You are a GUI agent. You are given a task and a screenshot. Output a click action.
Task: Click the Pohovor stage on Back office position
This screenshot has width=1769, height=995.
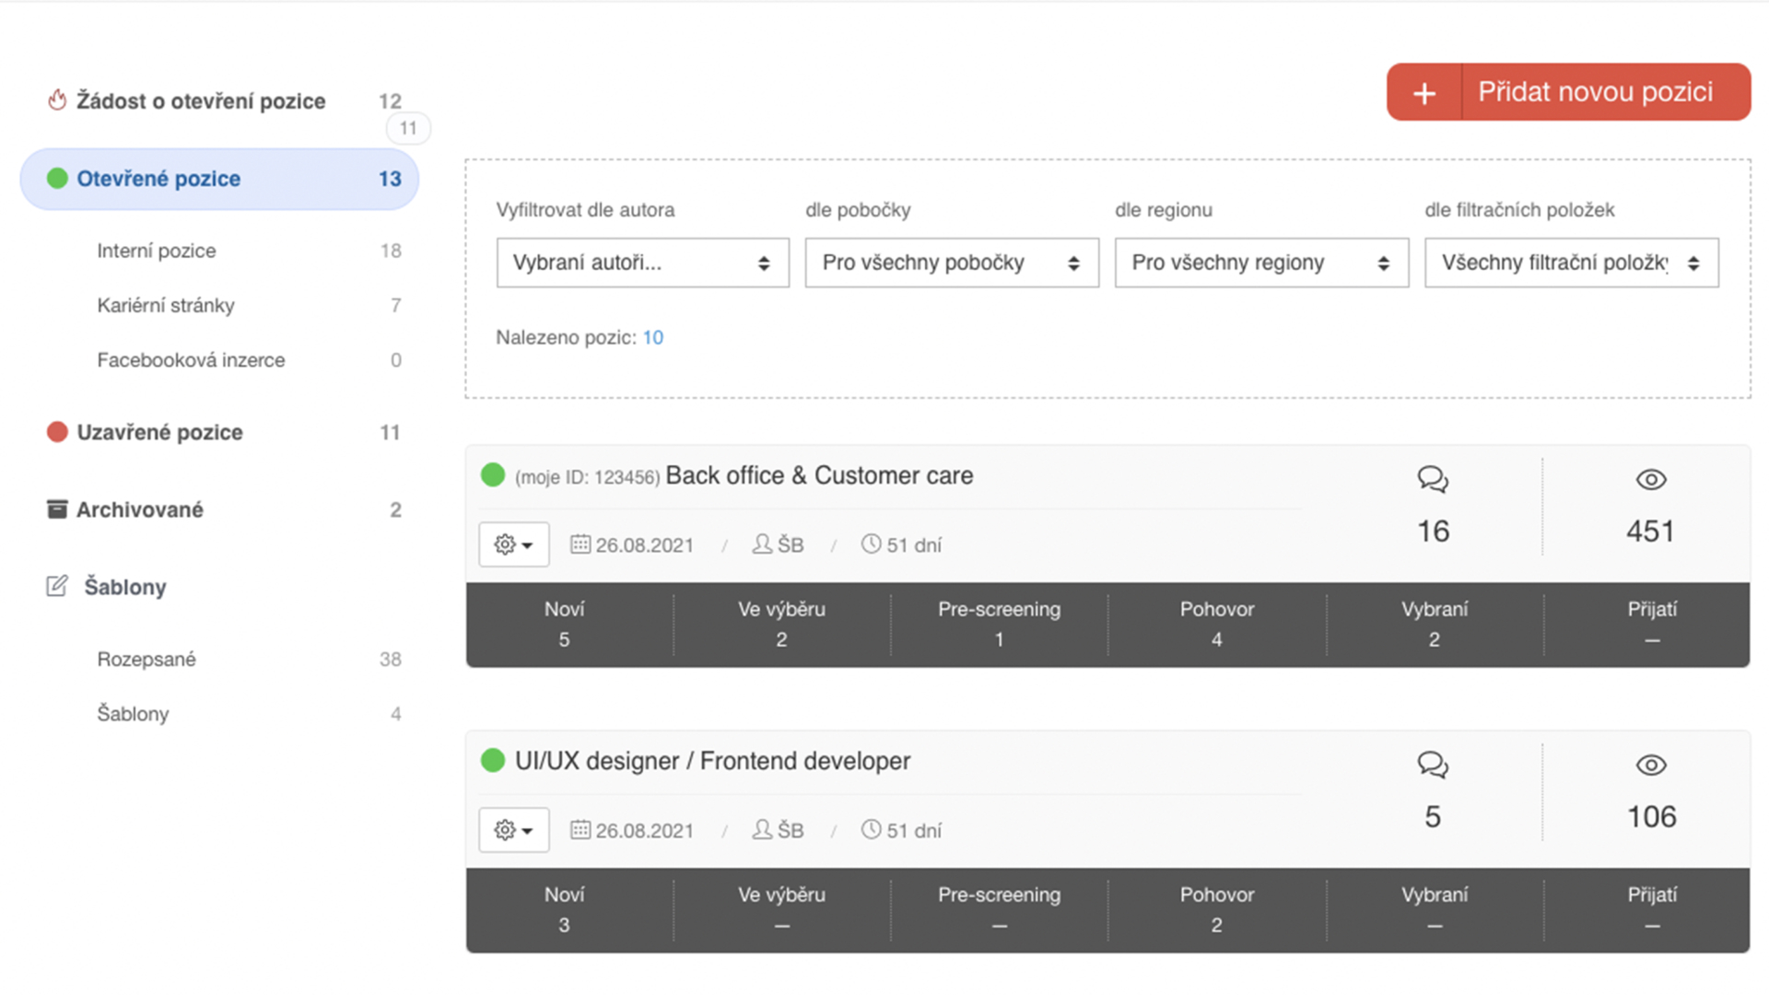[1216, 624]
